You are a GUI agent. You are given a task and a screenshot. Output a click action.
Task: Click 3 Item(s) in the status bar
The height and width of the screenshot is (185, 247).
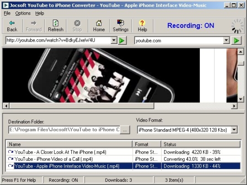click(x=174, y=180)
